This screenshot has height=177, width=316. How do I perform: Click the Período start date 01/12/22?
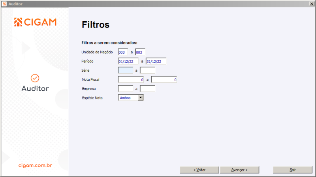128,61
